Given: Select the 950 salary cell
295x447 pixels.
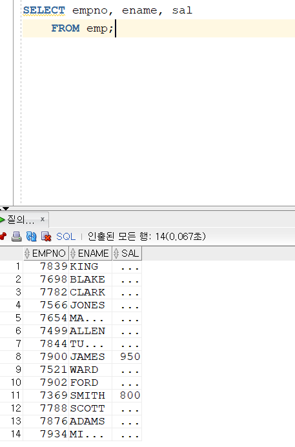Looking at the screenshot, I should (127, 357).
